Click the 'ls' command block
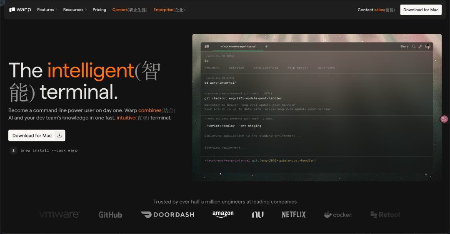This screenshot has height=234, width=450. click(x=206, y=60)
